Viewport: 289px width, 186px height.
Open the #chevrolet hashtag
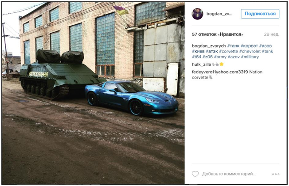(250, 51)
